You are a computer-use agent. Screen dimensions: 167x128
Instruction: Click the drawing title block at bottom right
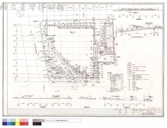[x=144, y=112]
